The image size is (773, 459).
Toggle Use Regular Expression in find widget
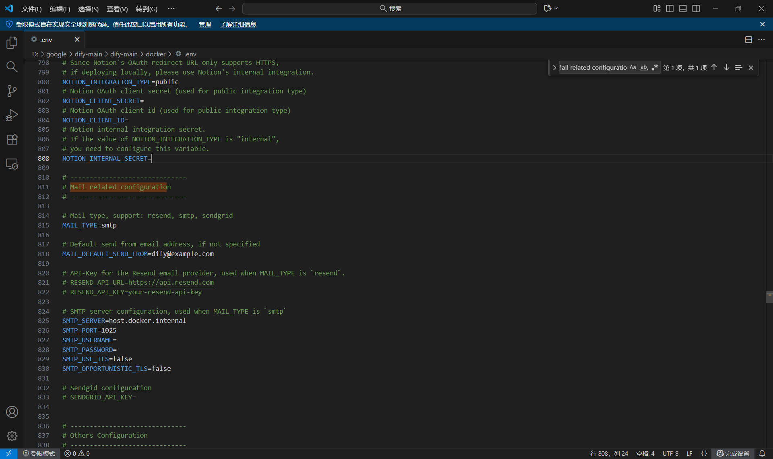[x=655, y=68]
